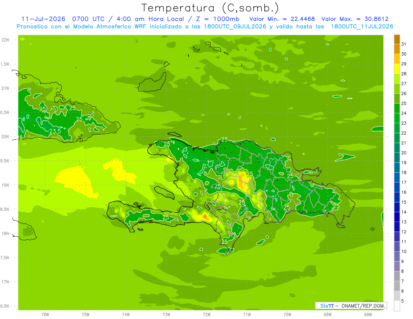Click the '22N' latitude axis label
The height and width of the screenshot is (319, 413).
pyautogui.click(x=6, y=40)
